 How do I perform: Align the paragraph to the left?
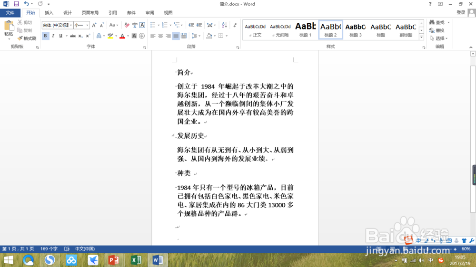point(153,36)
